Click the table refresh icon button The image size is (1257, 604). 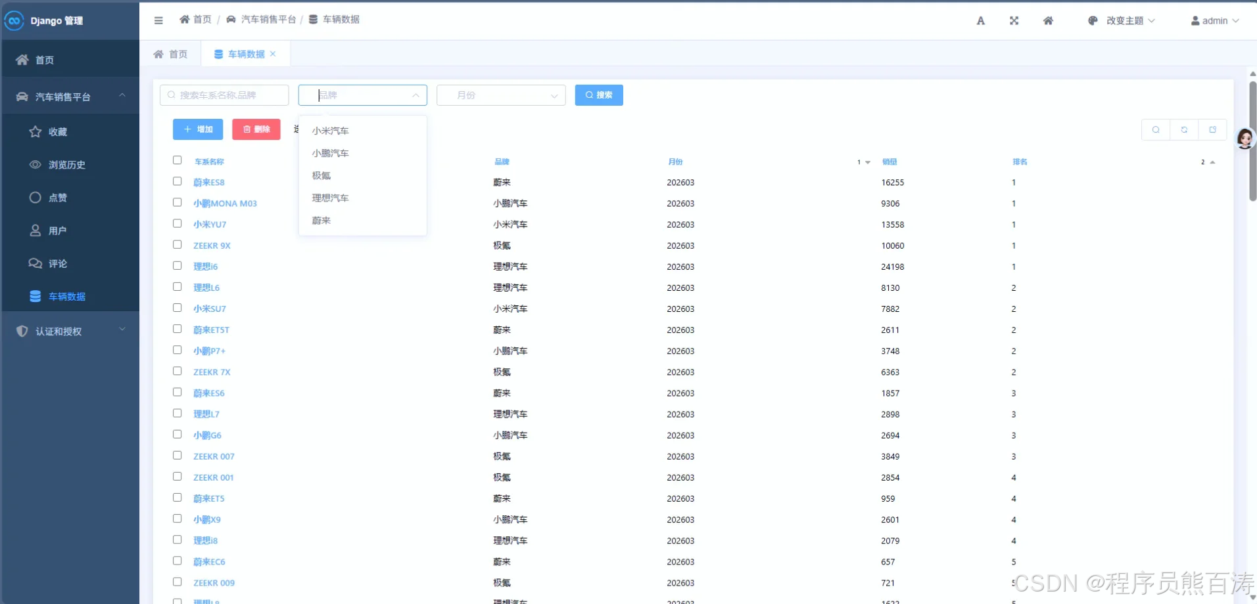(1184, 130)
